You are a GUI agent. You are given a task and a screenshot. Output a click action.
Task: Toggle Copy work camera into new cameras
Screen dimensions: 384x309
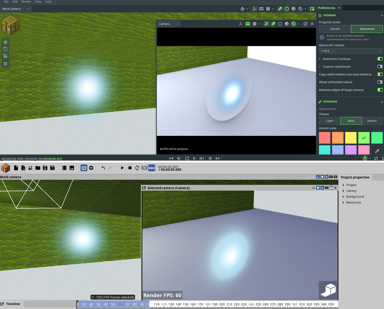380,74
